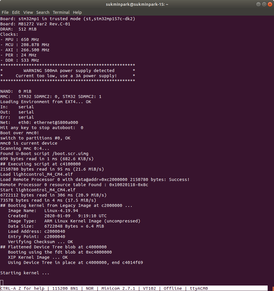Screen dimensions: 274x291
Task: Open the File menu
Action: (x=5, y=12)
